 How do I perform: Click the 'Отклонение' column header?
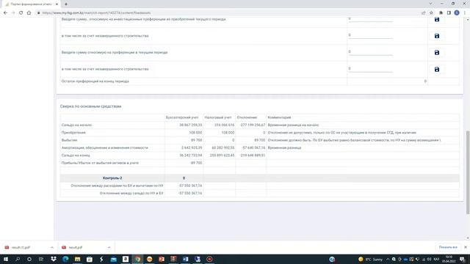pyautogui.click(x=247, y=117)
